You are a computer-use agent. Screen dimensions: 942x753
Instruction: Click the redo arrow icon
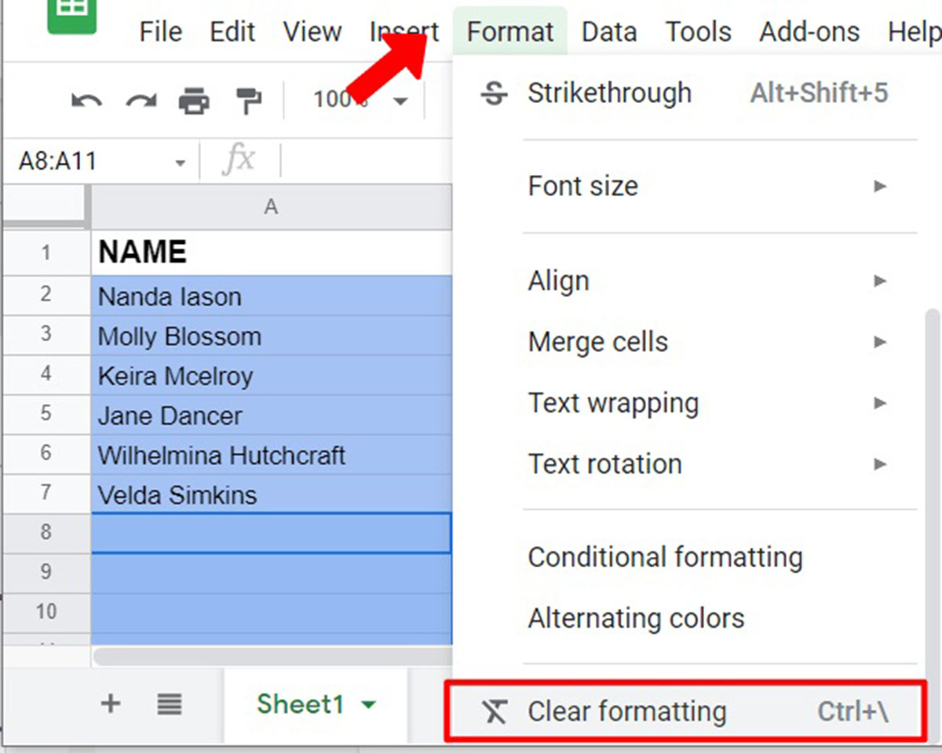(x=141, y=100)
